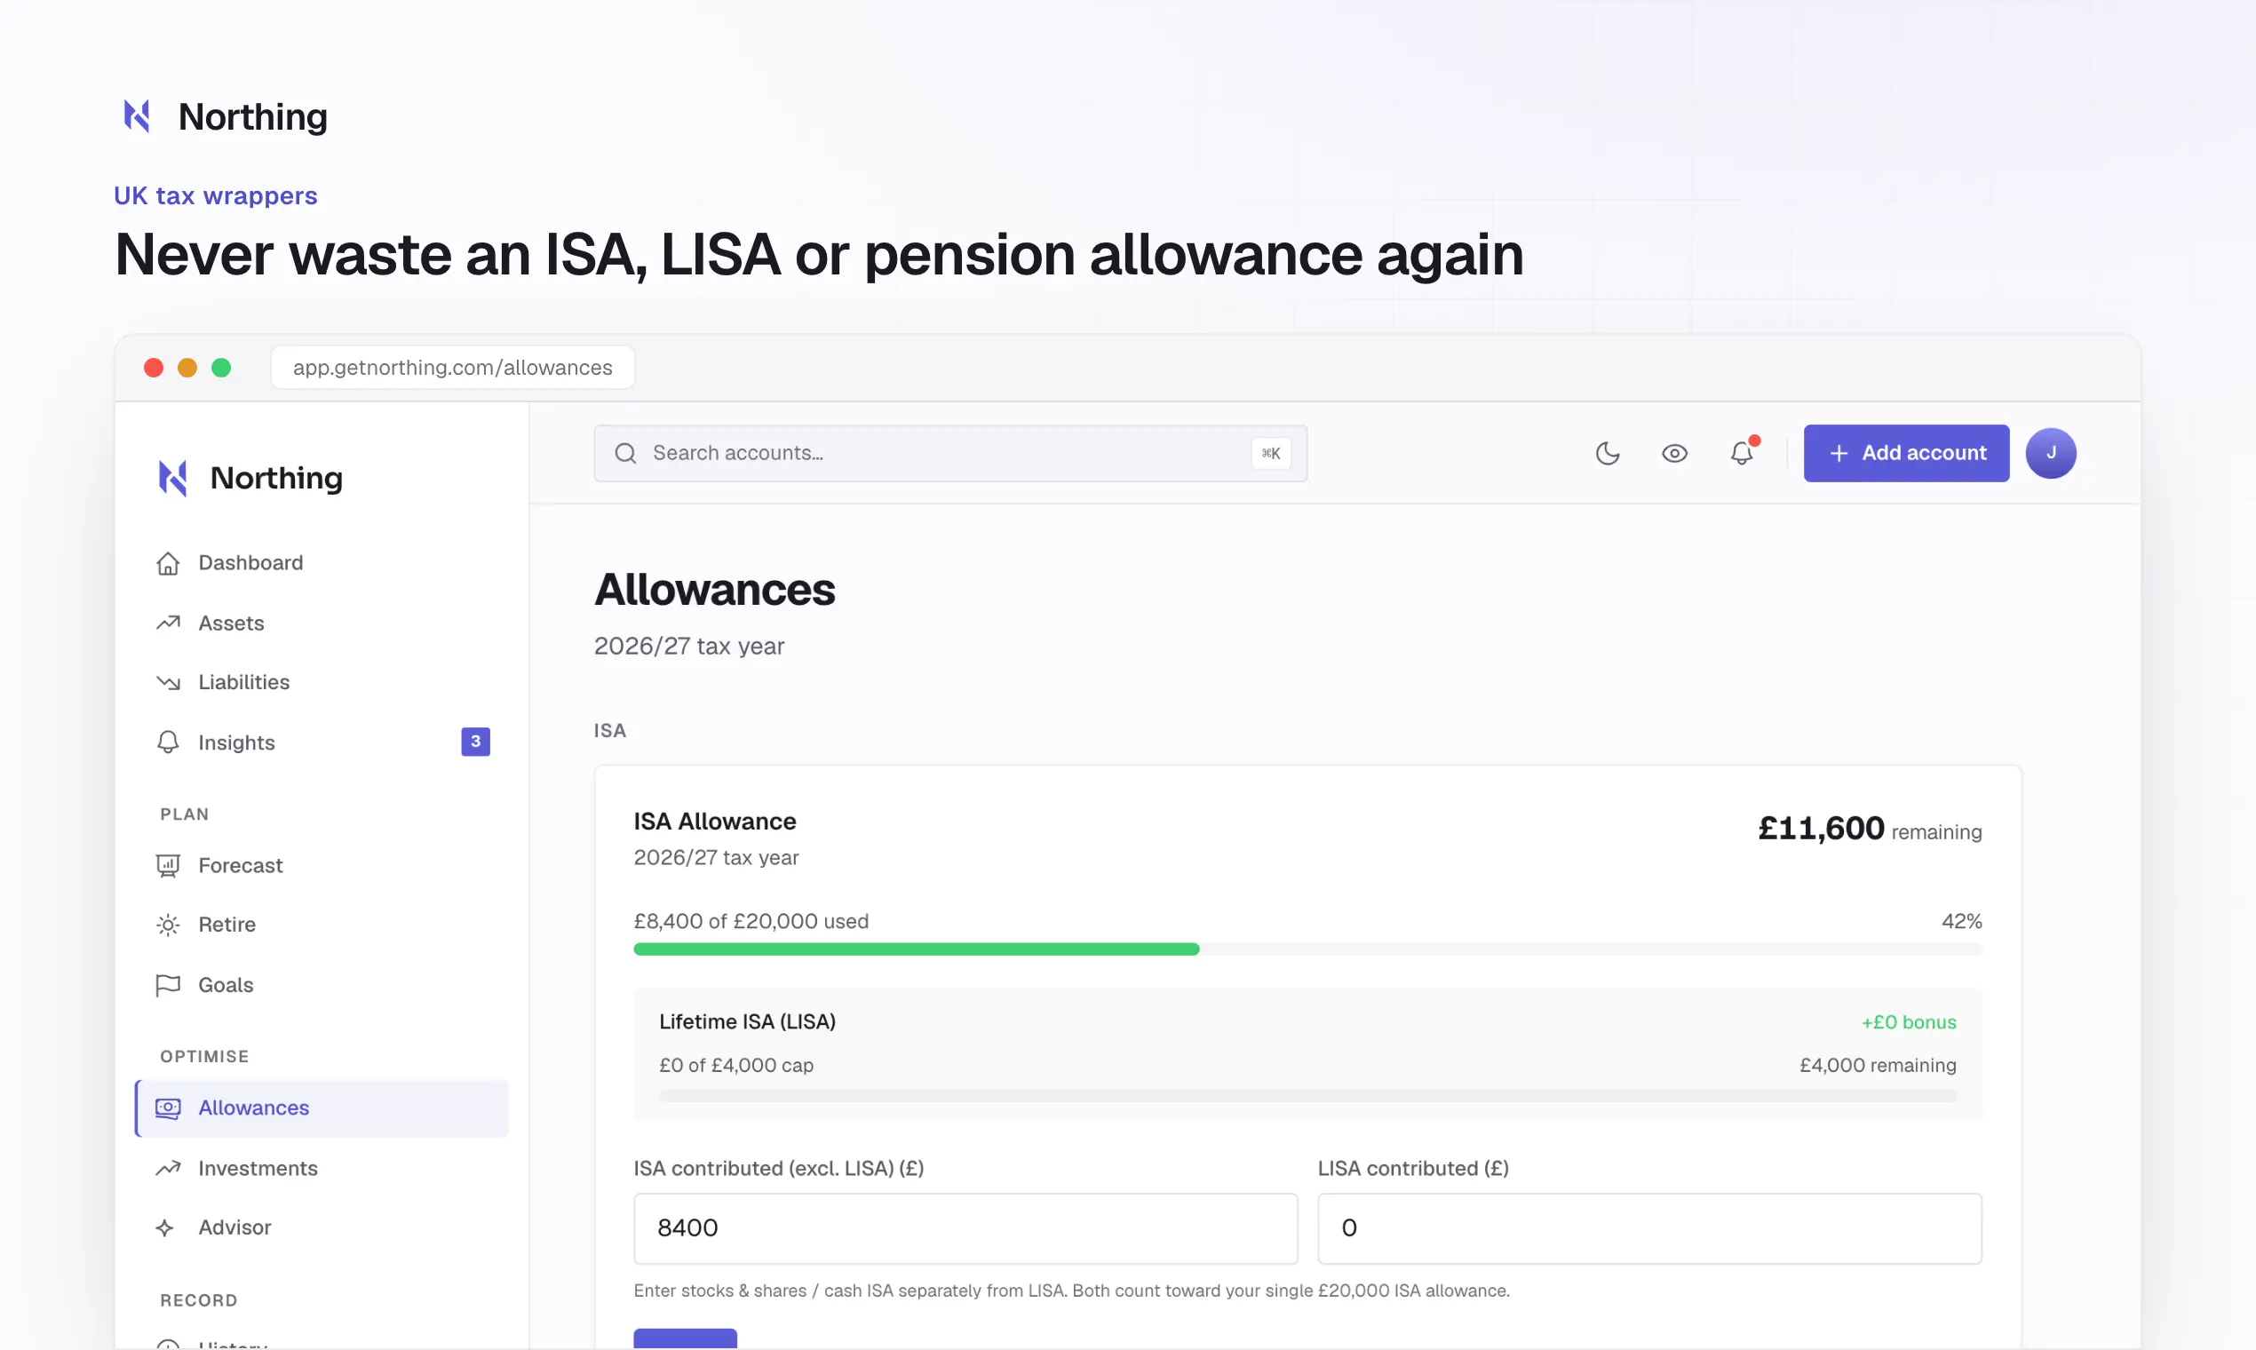Select Allowances in the Optimise section
Image resolution: width=2256 pixels, height=1350 pixels.
(322, 1108)
